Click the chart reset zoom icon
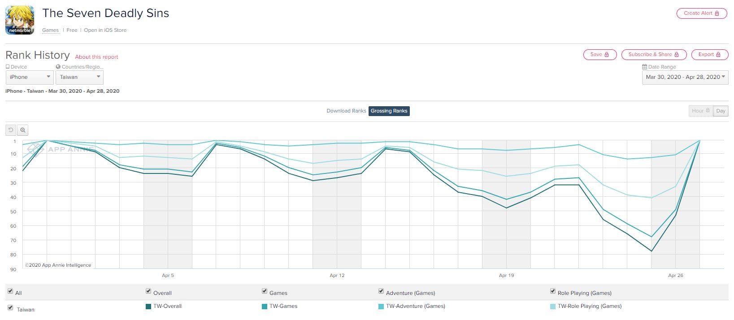Viewport: 734px width, 320px height. coord(11,130)
